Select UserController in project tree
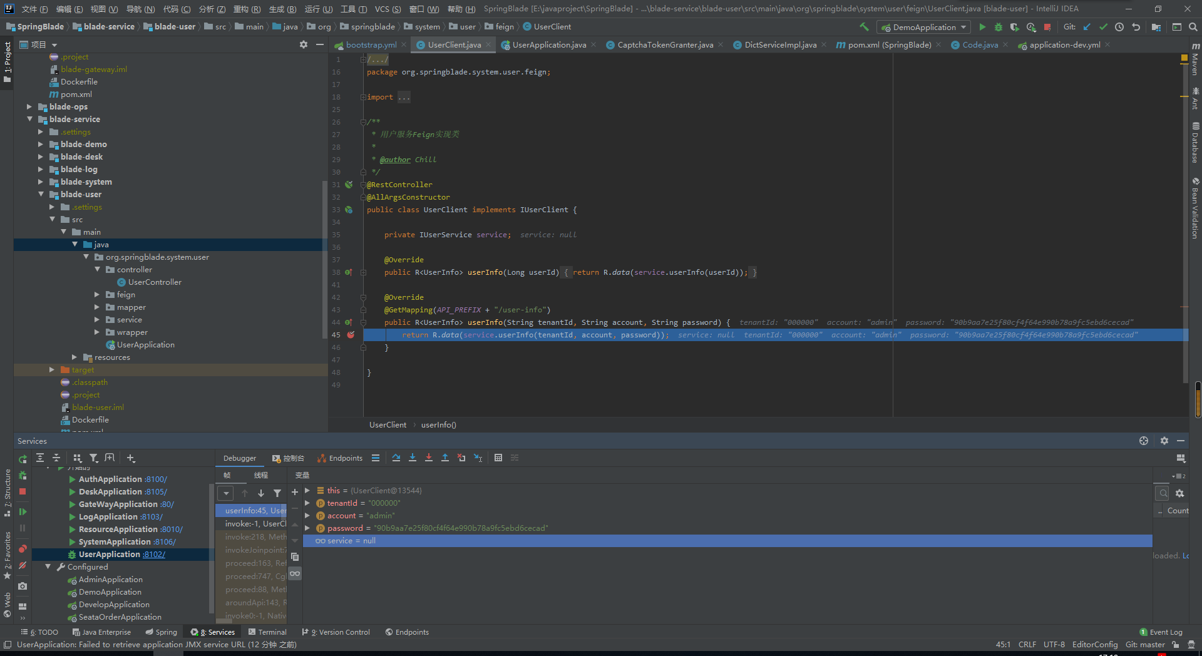Viewport: 1202px width, 656px height. [x=155, y=282]
